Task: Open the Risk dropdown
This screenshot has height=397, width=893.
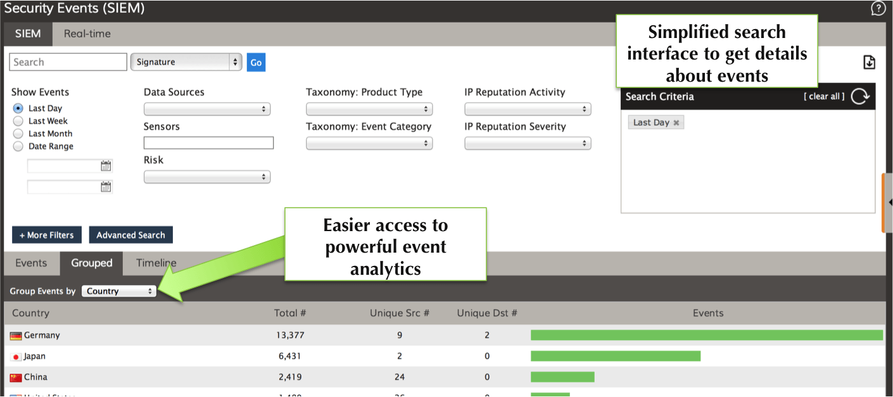Action: pos(207,177)
